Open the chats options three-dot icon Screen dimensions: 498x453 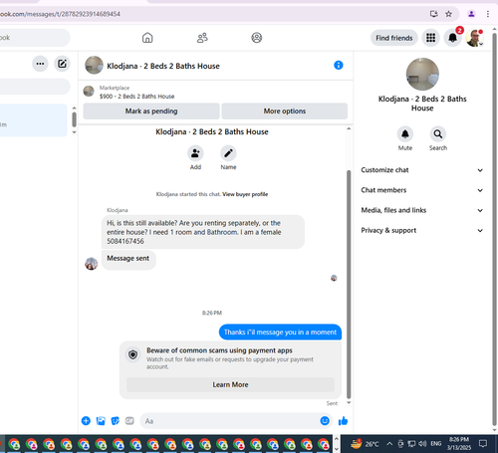coord(40,64)
